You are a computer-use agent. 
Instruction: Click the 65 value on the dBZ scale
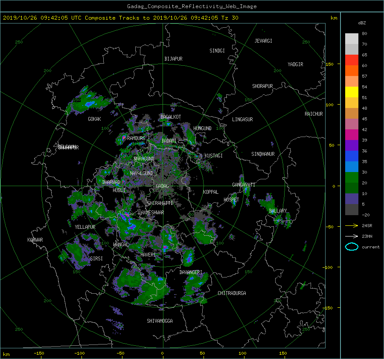[364, 55]
